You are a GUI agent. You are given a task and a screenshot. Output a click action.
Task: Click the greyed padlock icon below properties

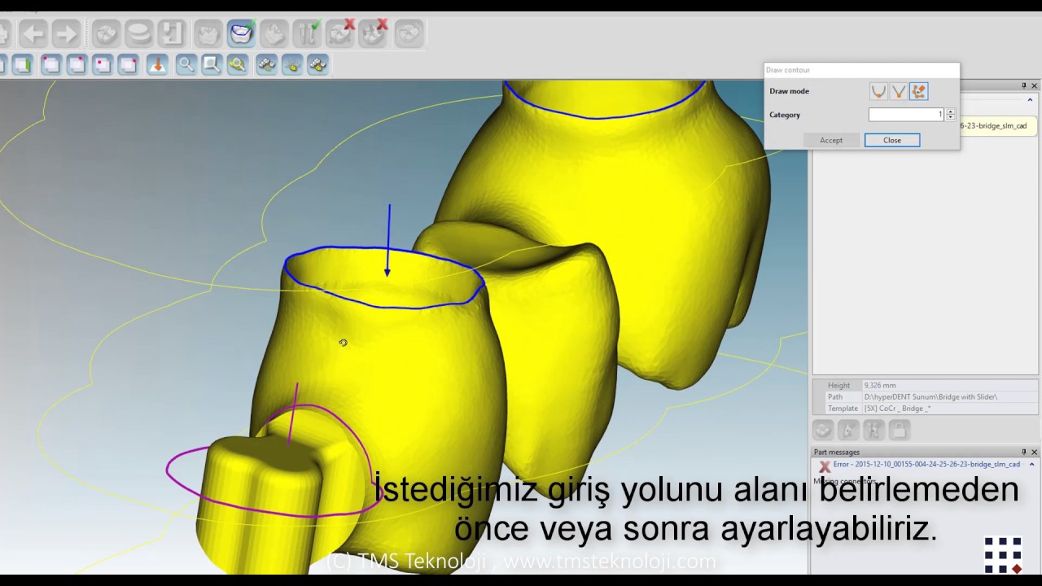click(x=899, y=430)
